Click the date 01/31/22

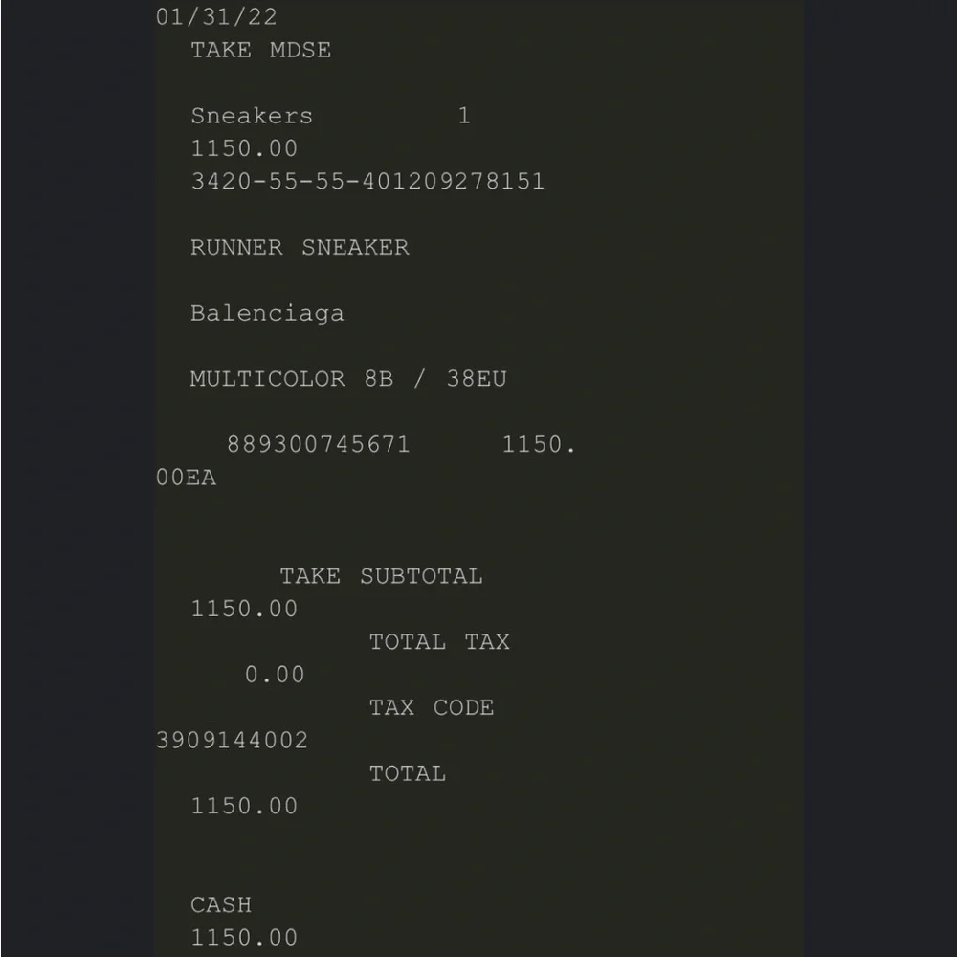(216, 17)
